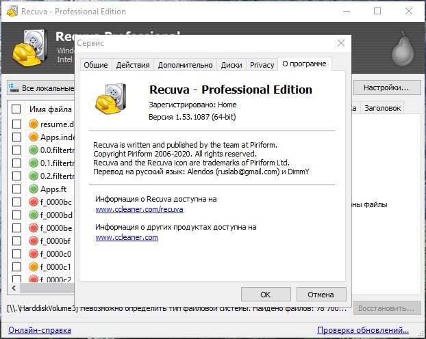Click red status dot for f_0000be
426x339 pixels.
click(34, 228)
